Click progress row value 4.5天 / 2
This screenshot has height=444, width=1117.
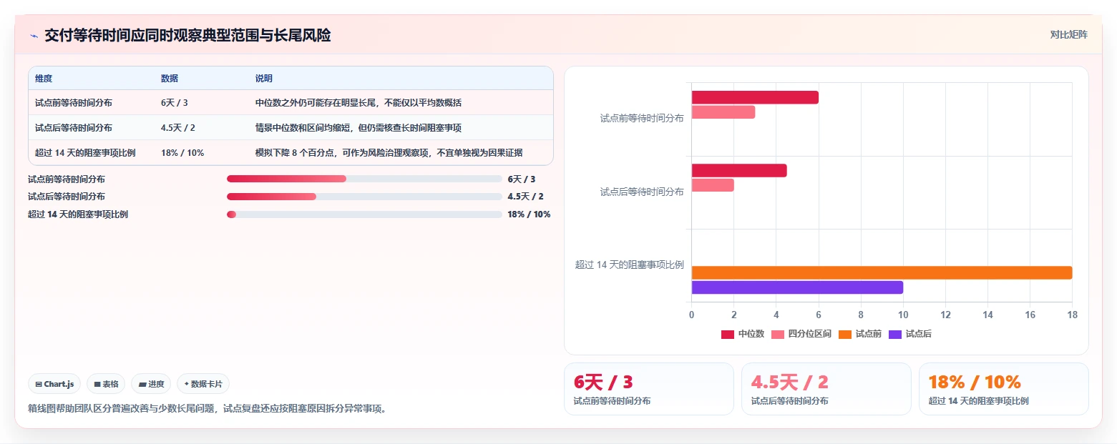(526, 197)
